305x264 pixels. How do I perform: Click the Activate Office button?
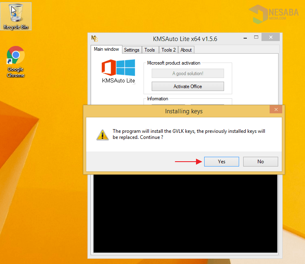[187, 87]
